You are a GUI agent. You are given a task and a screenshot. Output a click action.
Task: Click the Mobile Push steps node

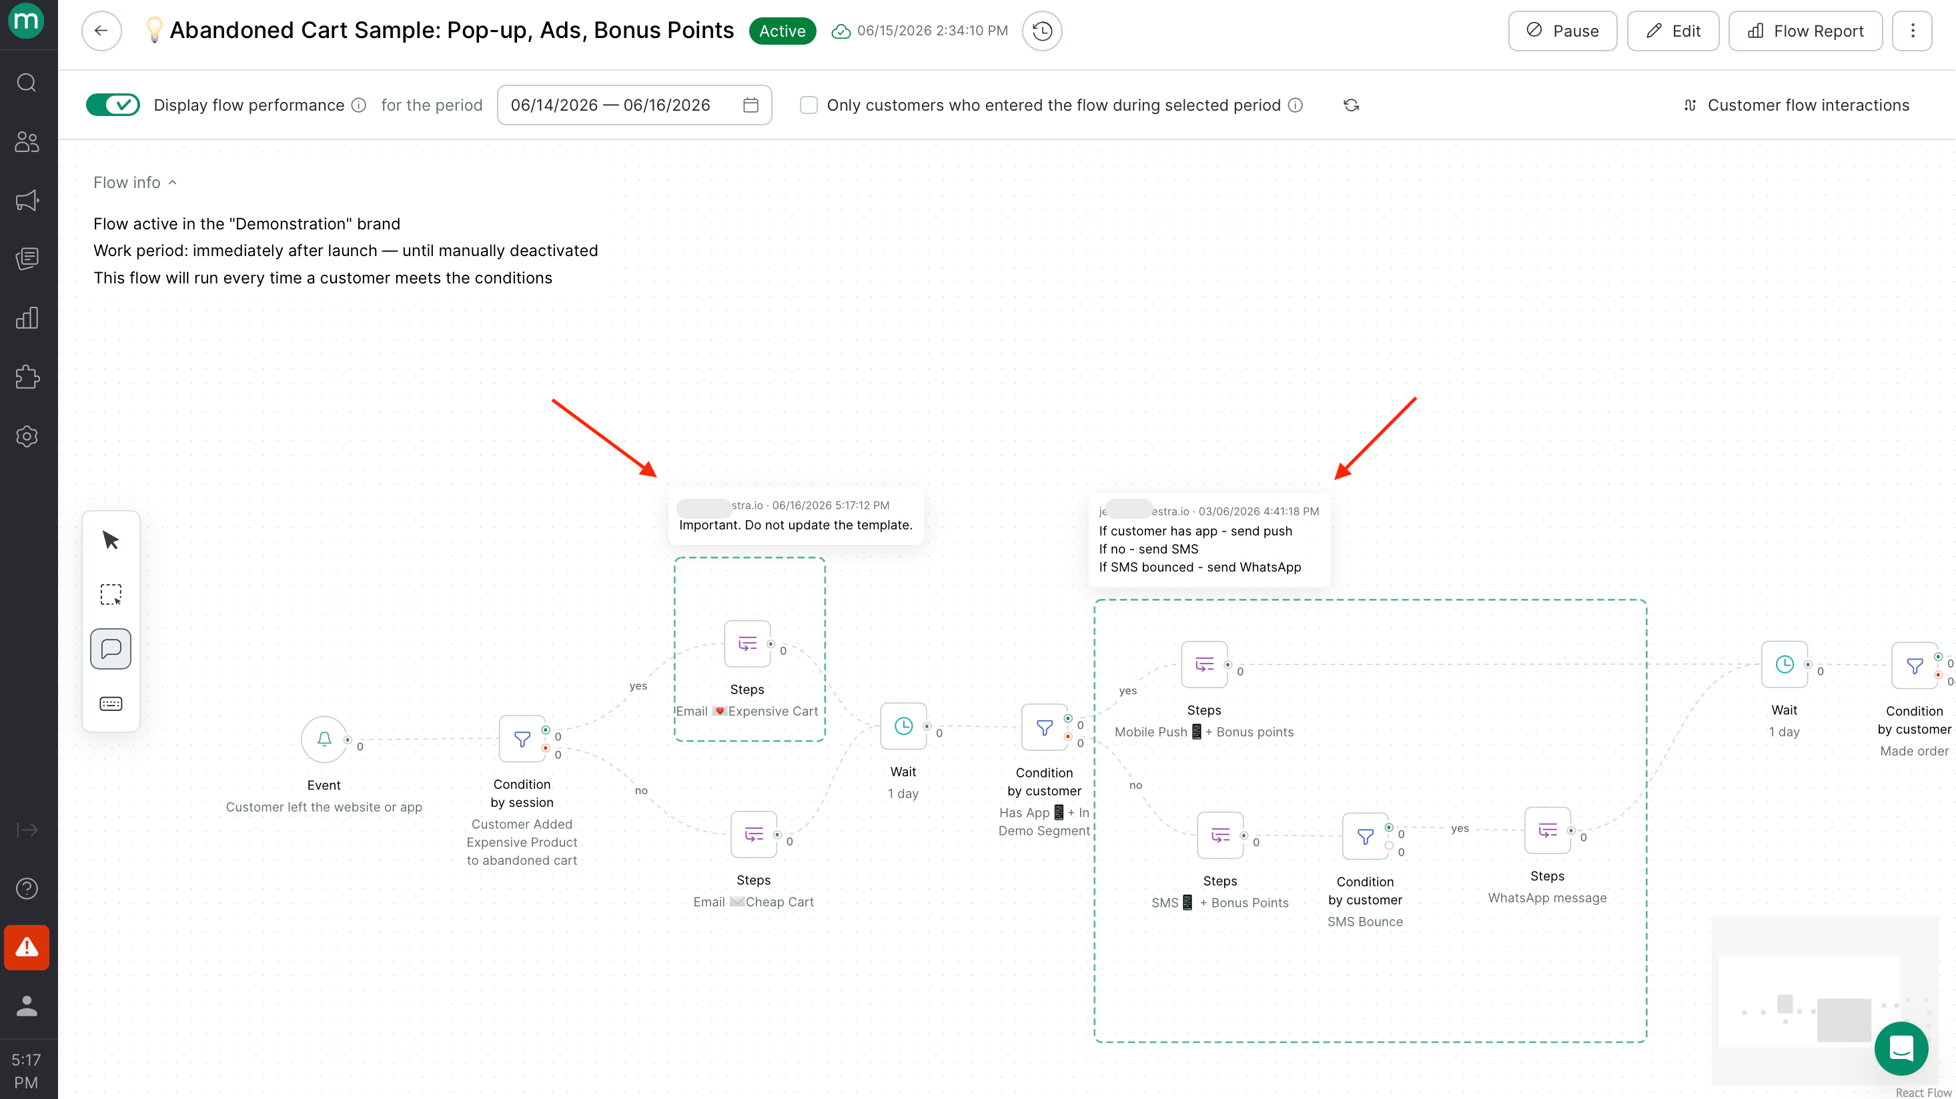click(1204, 665)
